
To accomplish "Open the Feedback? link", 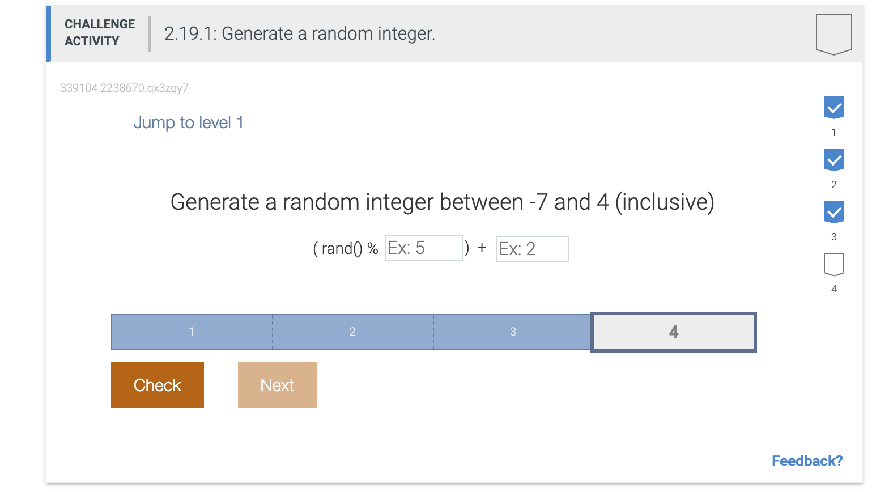I will (x=807, y=461).
